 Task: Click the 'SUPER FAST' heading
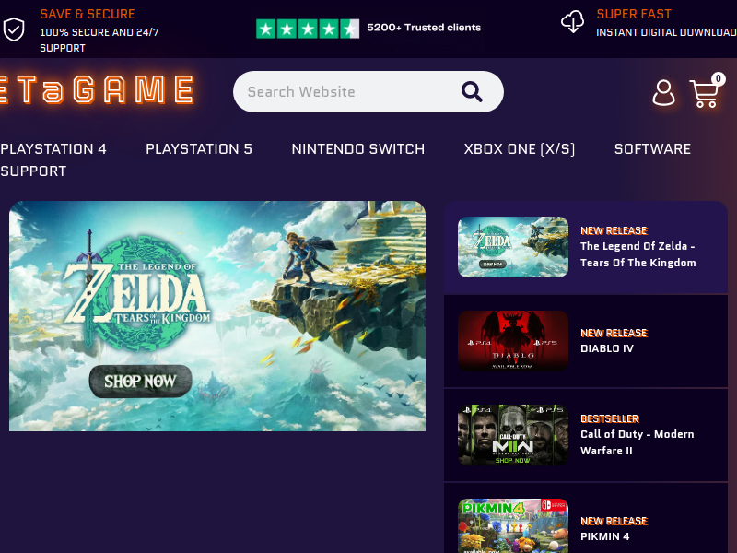pyautogui.click(x=634, y=14)
